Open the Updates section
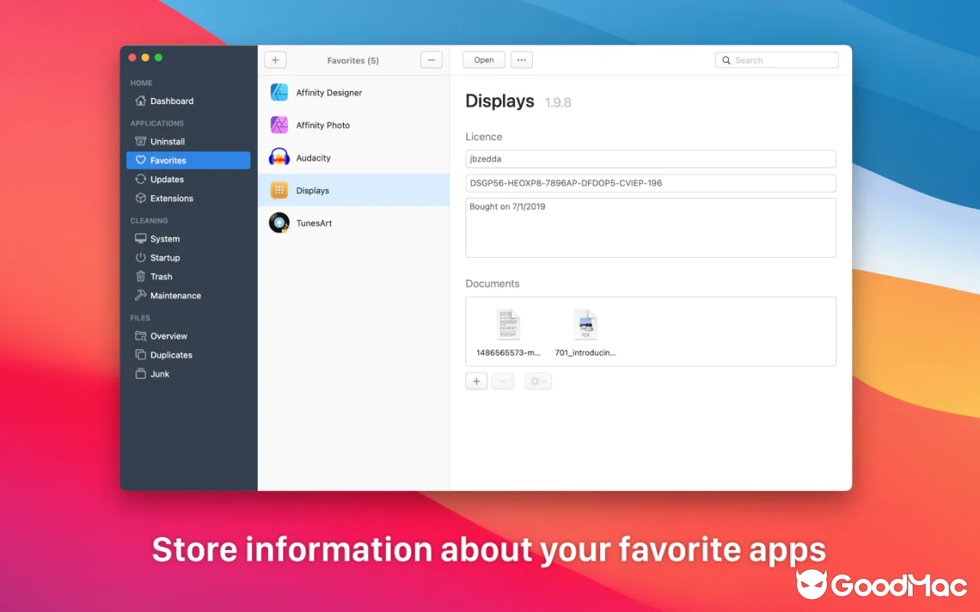Viewport: 980px width, 612px height. tap(166, 179)
